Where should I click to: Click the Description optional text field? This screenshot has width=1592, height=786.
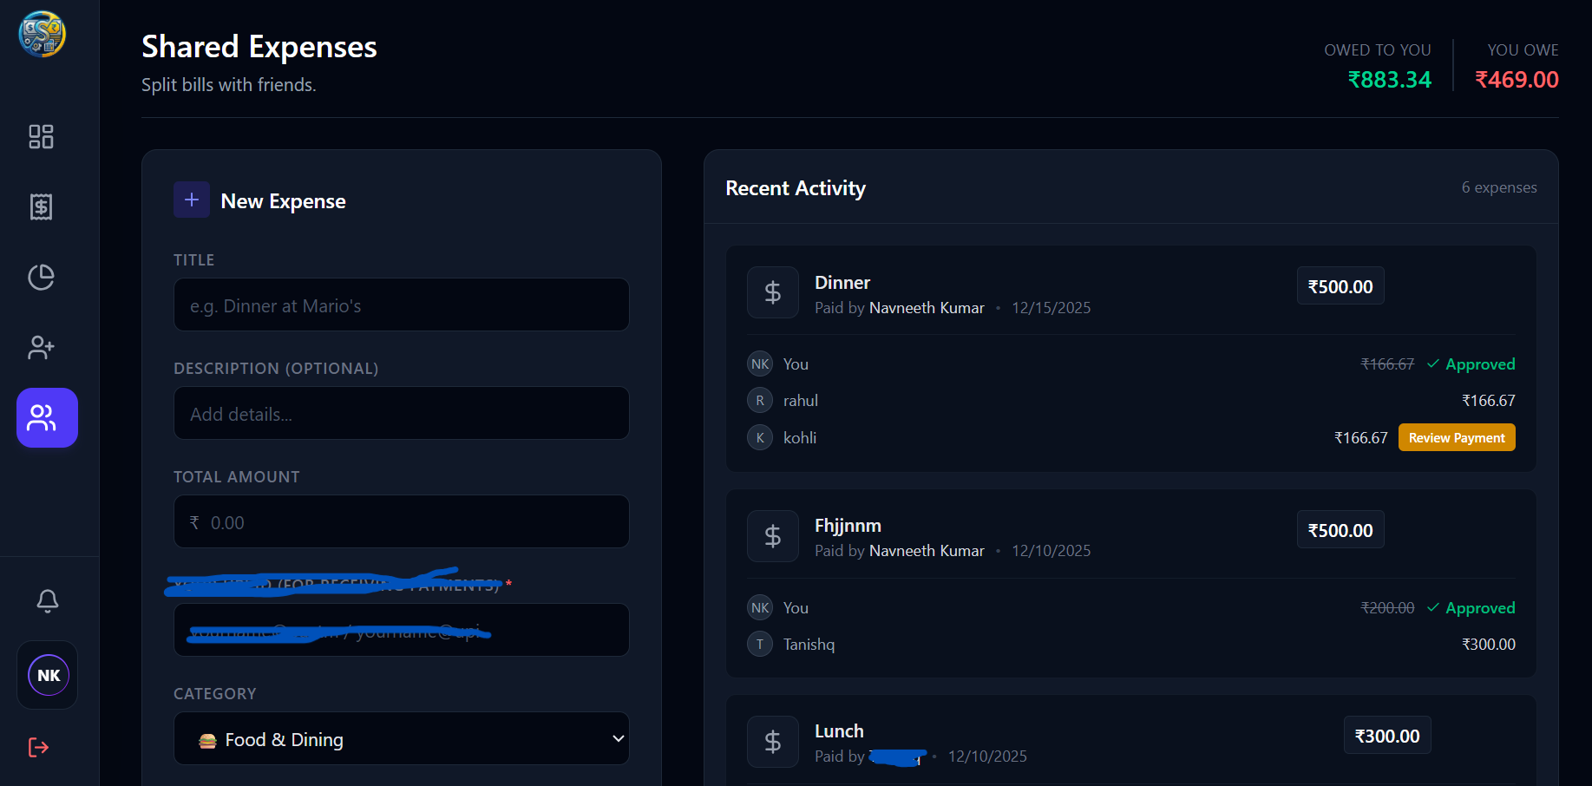coord(401,413)
